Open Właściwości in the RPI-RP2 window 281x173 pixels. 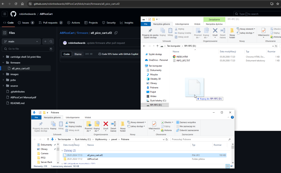click(264, 33)
